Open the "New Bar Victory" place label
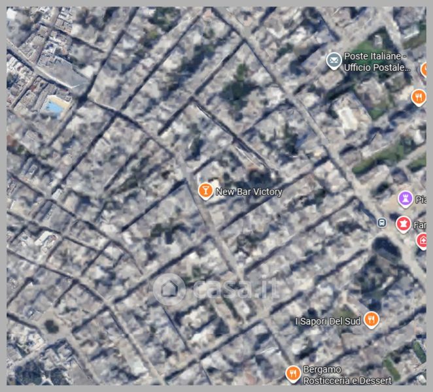The width and height of the screenshot is (433, 392). coord(249,191)
